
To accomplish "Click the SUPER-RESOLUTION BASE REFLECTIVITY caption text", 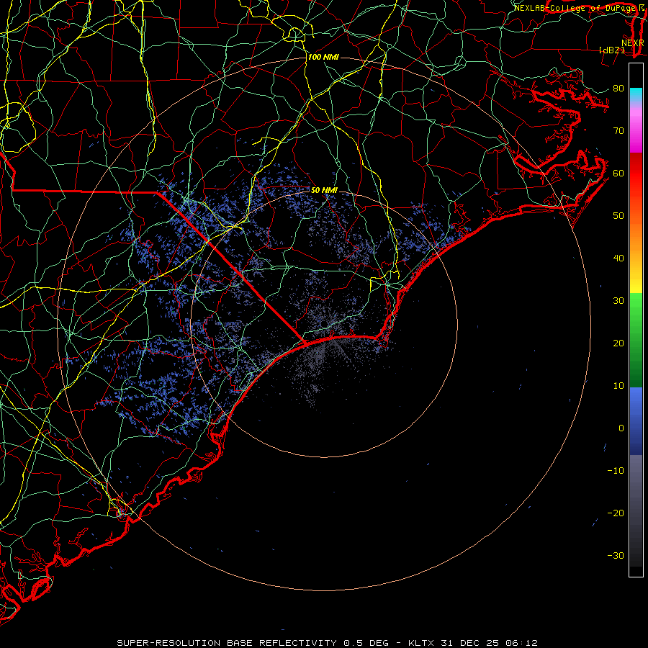I will [227, 643].
